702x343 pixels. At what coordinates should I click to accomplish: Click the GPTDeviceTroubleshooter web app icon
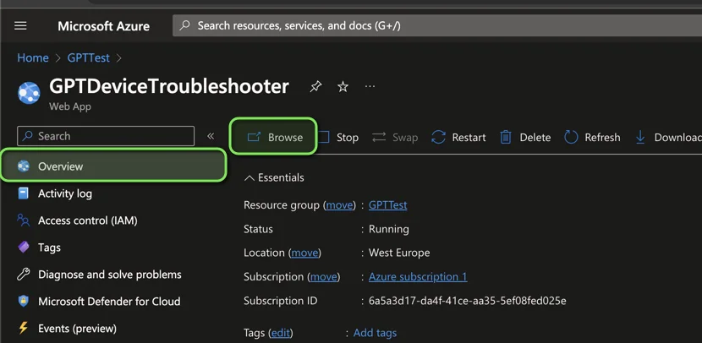click(x=29, y=93)
